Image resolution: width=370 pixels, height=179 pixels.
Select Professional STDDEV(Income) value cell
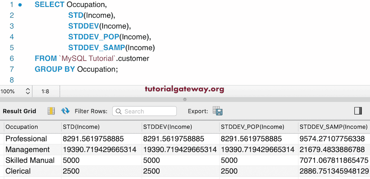click(181, 139)
